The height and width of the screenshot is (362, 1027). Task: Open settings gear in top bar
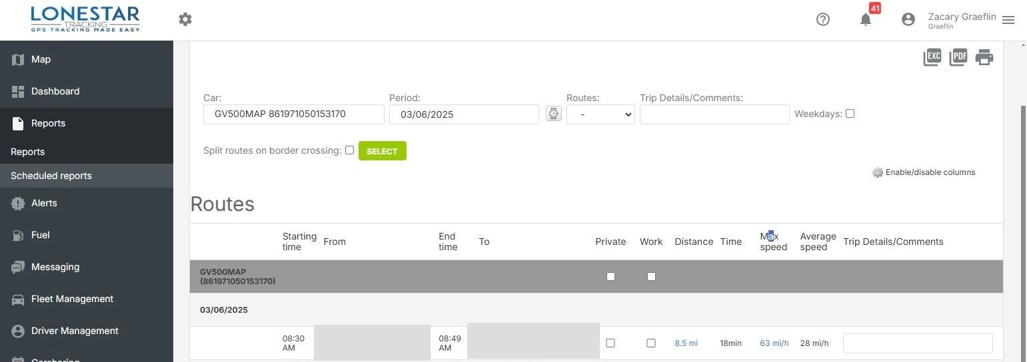[185, 19]
